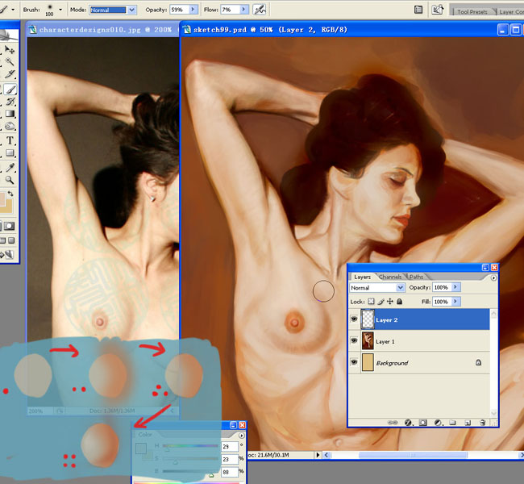Click the layer Opacity 100% field
The width and height of the screenshot is (524, 484).
point(442,287)
